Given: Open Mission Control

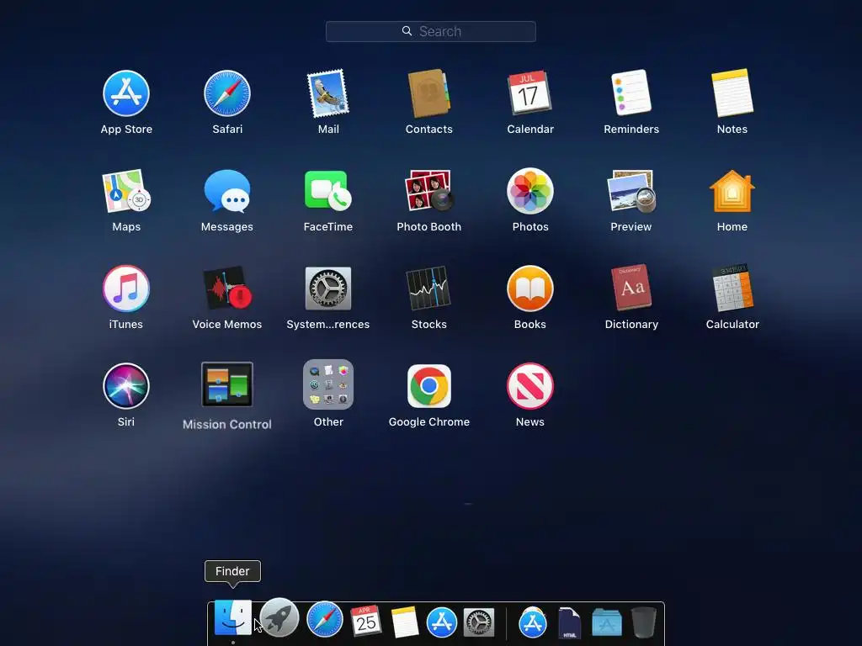Looking at the screenshot, I should (x=227, y=384).
